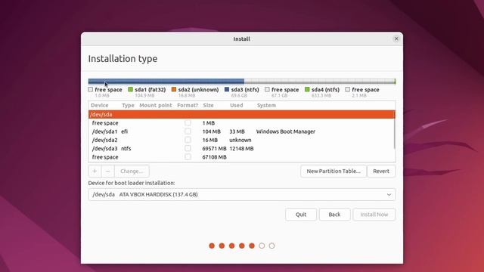Go Back to previous step

pyautogui.click(x=334, y=215)
